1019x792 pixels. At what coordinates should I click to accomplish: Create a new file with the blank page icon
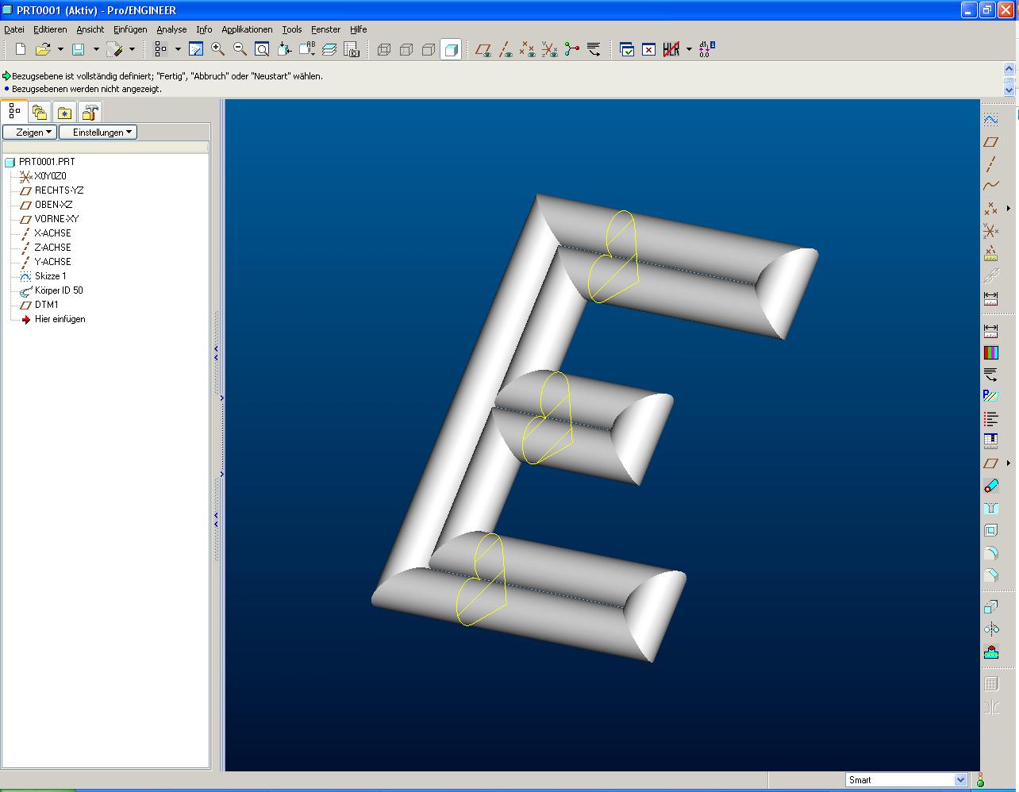click(x=21, y=49)
